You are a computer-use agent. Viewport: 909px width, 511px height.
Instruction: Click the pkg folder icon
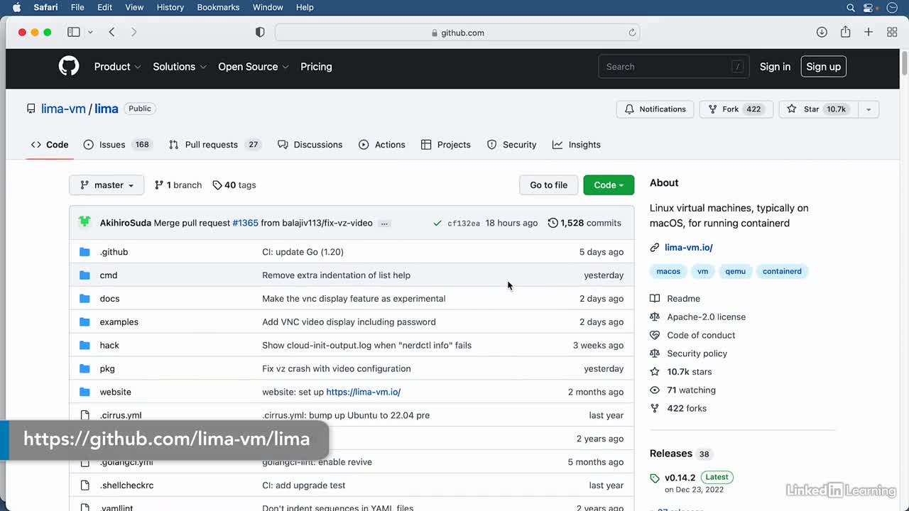[x=85, y=369]
